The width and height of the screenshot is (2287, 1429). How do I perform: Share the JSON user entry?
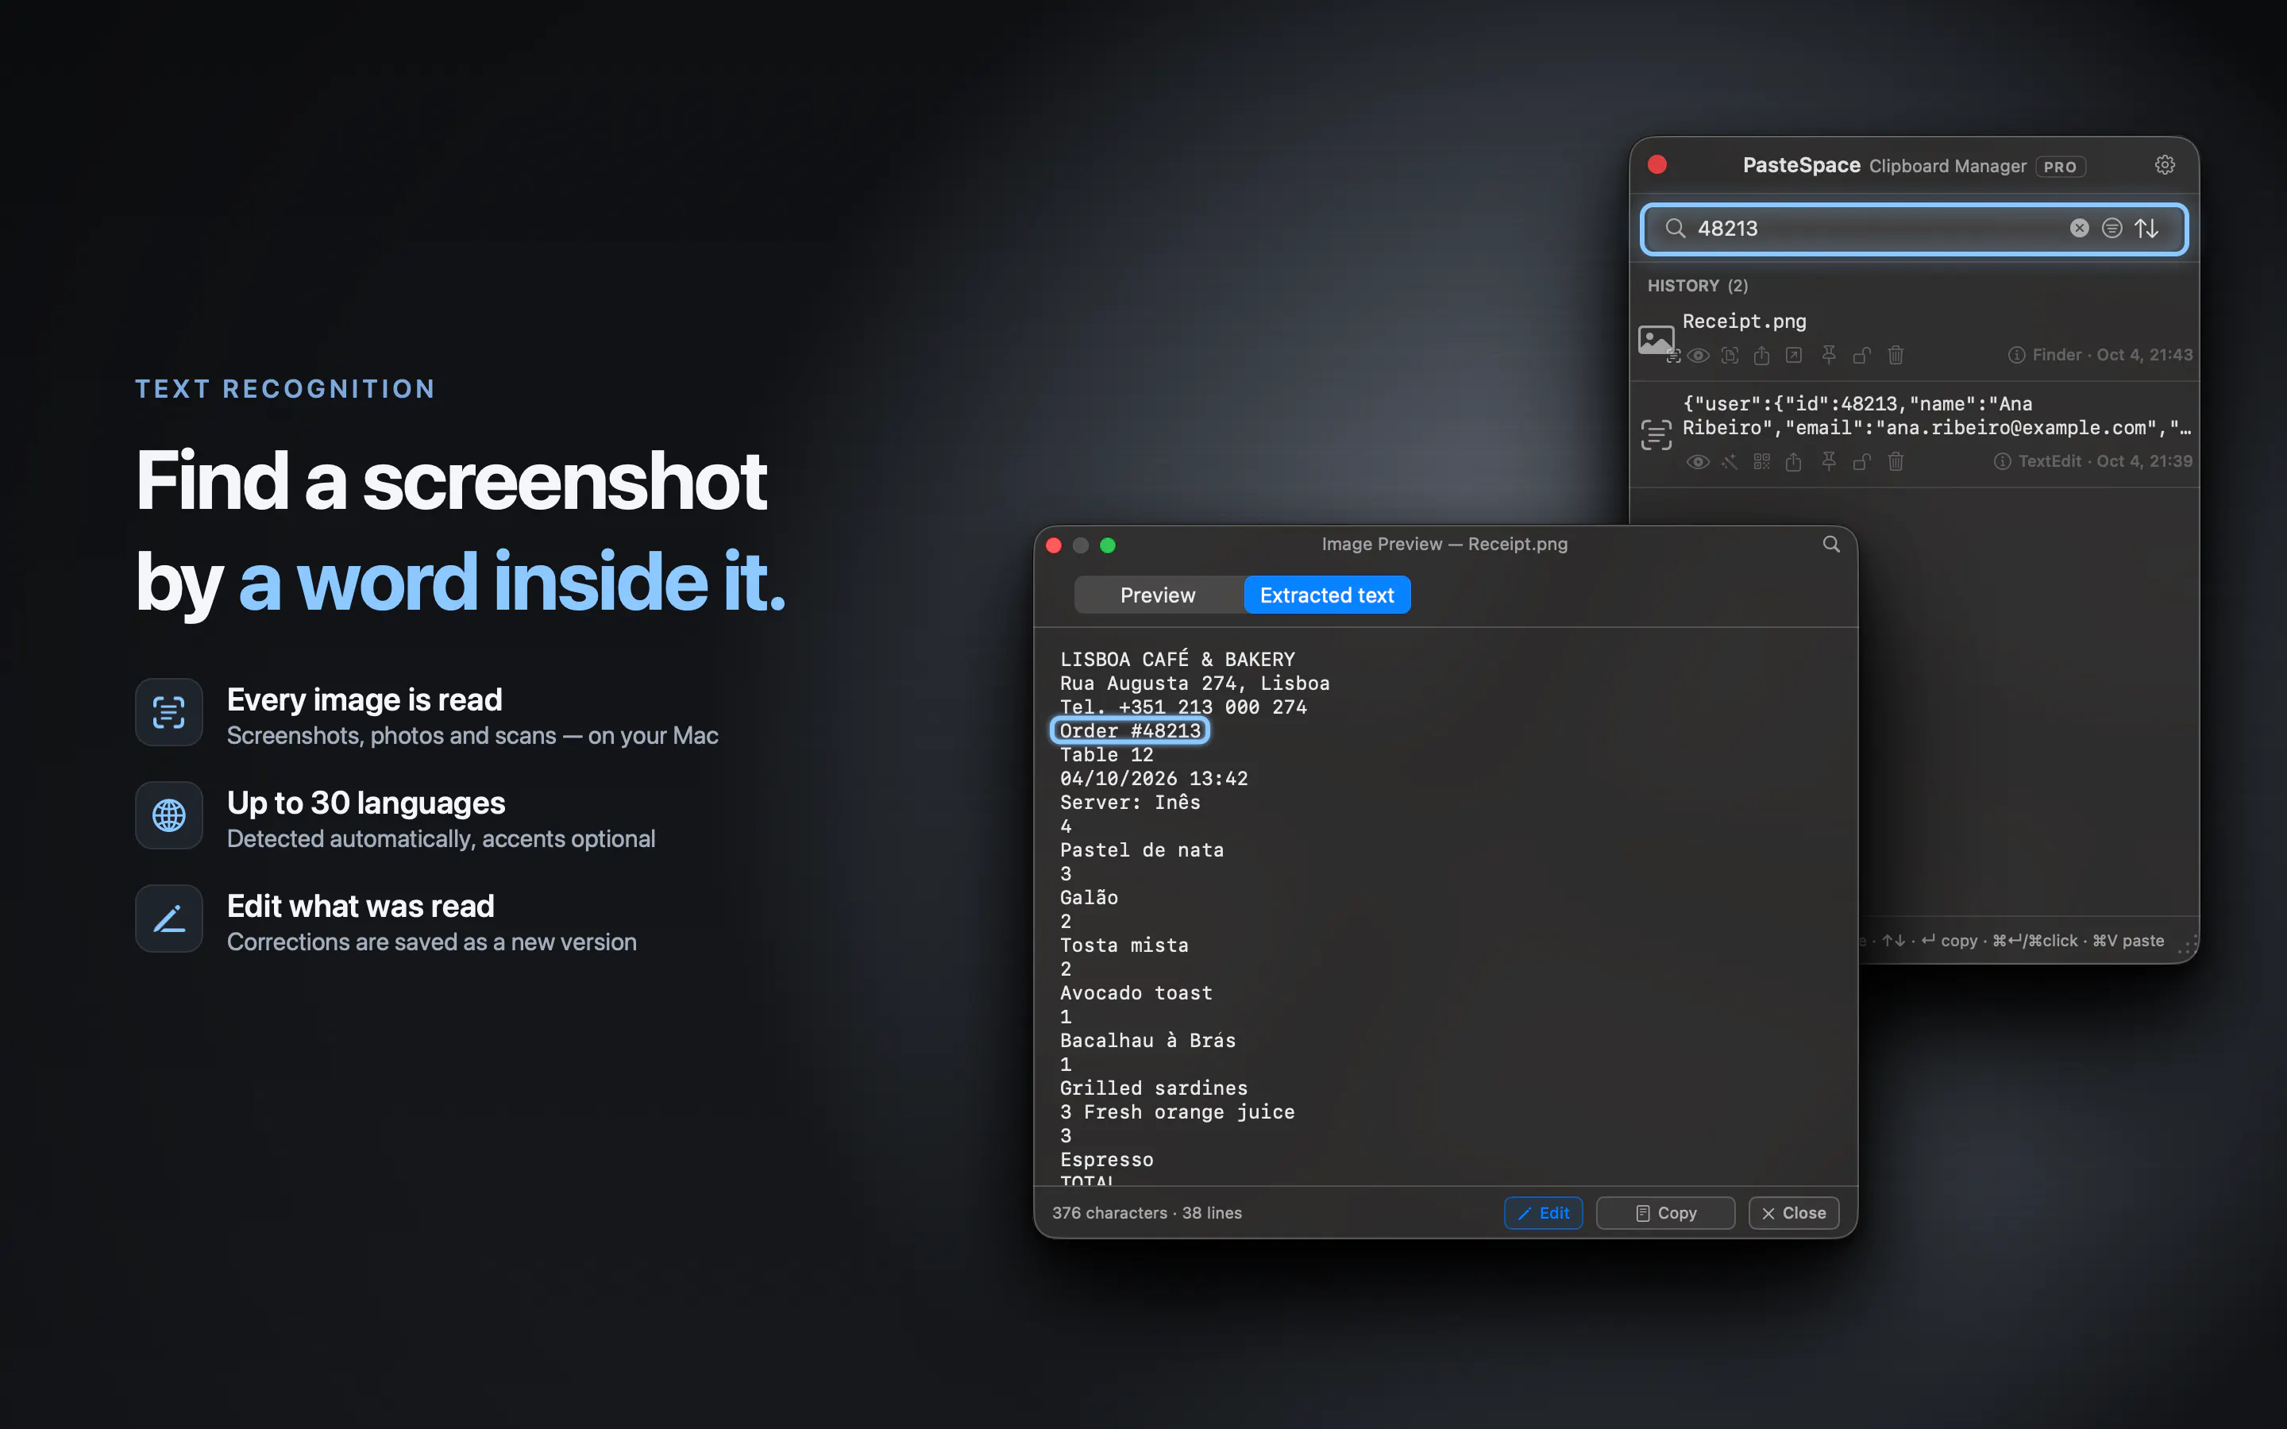coord(1794,462)
